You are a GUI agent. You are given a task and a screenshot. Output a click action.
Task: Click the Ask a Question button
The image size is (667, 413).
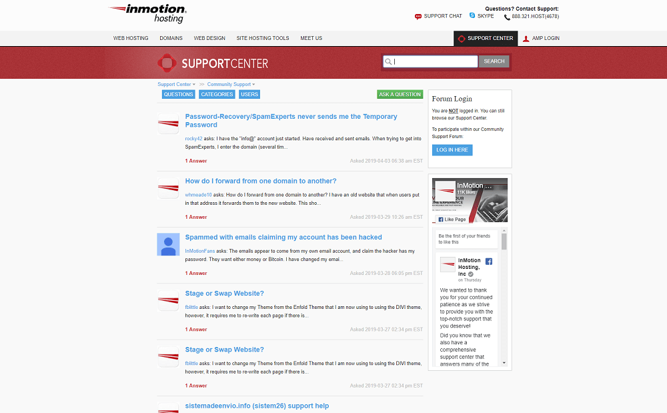pos(400,95)
